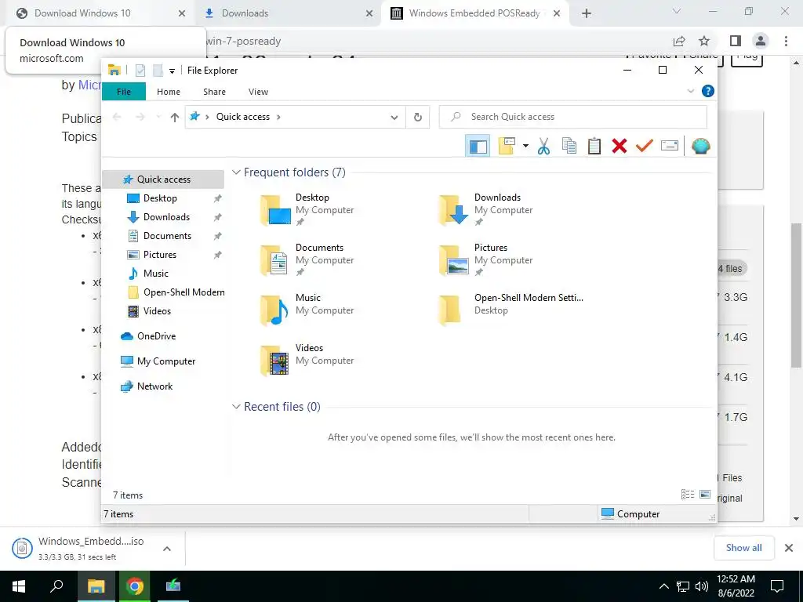Select My Computer in navigation pane
The height and width of the screenshot is (602, 803).
166,361
